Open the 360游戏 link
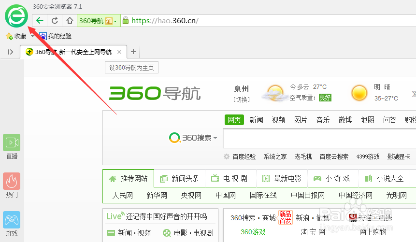 point(253,232)
